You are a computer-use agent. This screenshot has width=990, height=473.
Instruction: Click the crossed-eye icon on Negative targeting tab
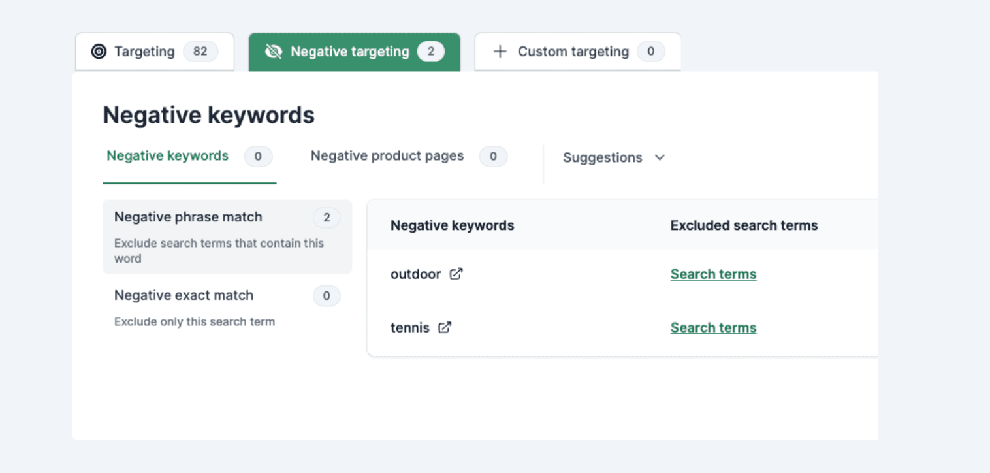274,52
